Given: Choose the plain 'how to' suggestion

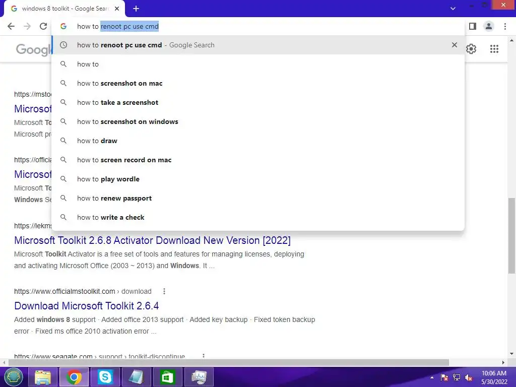Looking at the screenshot, I should [x=259, y=64].
